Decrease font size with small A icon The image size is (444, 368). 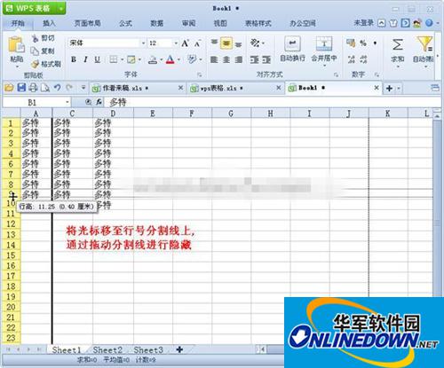click(197, 43)
